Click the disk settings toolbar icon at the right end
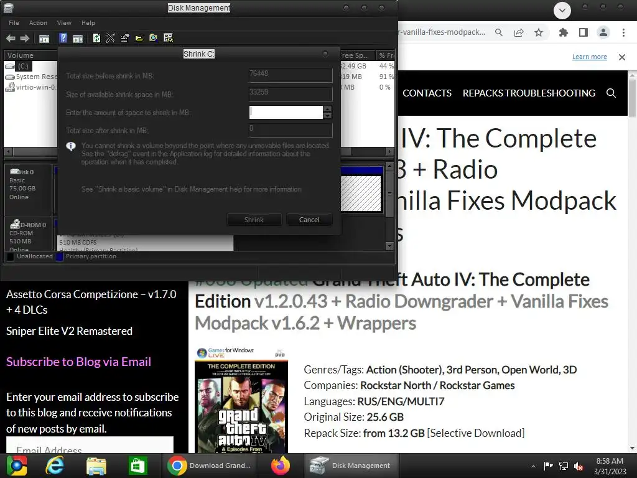Viewport: 637px width, 478px height. (168, 38)
